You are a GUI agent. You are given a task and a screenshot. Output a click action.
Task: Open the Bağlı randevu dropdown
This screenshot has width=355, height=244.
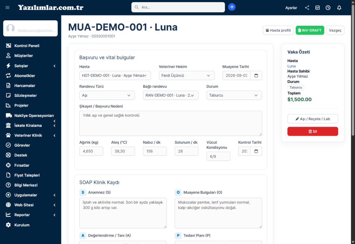coord(171,95)
